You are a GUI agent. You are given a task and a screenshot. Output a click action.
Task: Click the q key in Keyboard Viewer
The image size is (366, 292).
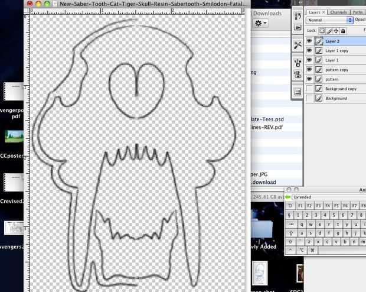(302, 225)
